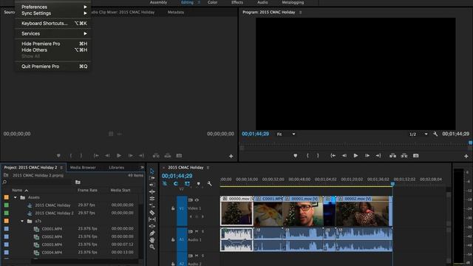Image resolution: width=473 pixels, height=266 pixels.
Task: Switch to Color workspace
Action: (212, 2)
